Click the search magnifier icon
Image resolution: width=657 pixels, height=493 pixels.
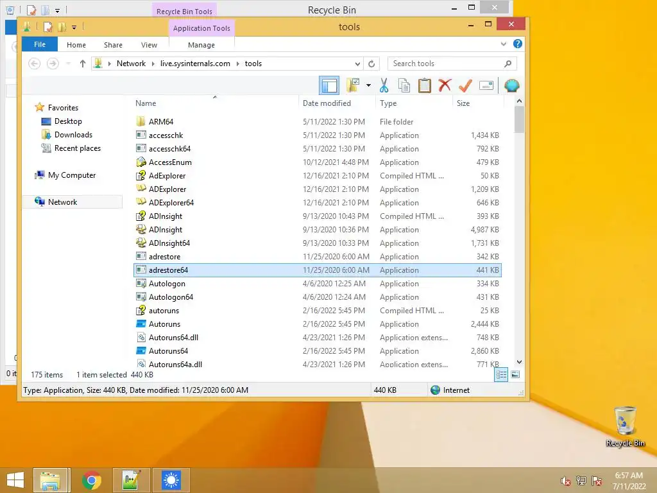tap(508, 64)
